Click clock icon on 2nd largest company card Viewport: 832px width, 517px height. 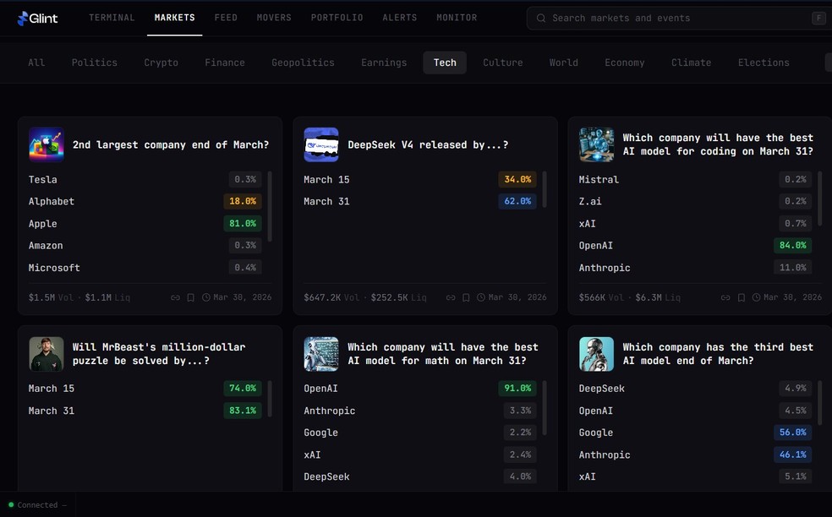click(x=205, y=297)
